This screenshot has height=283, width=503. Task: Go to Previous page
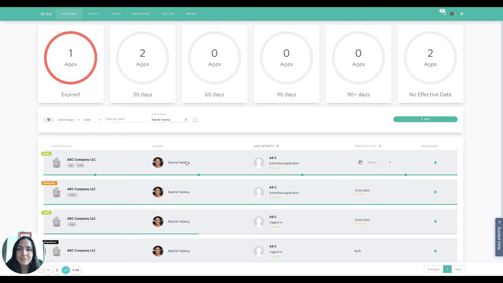[x=433, y=269]
